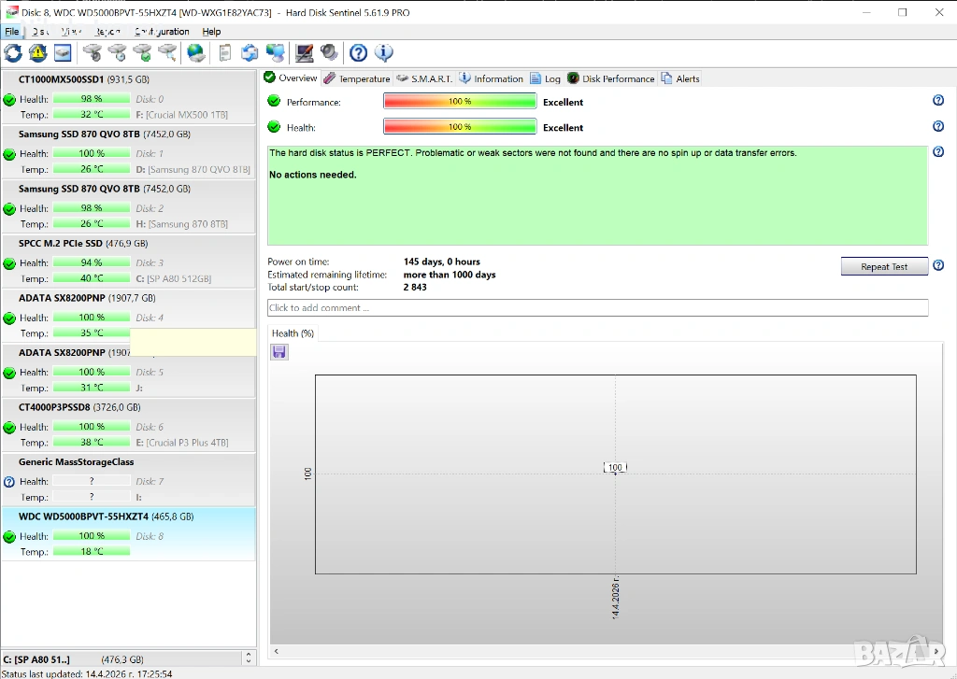Screen dimensions: 957x679
Task: Click the Refresh disk status toolbar icon
Action: [x=13, y=53]
